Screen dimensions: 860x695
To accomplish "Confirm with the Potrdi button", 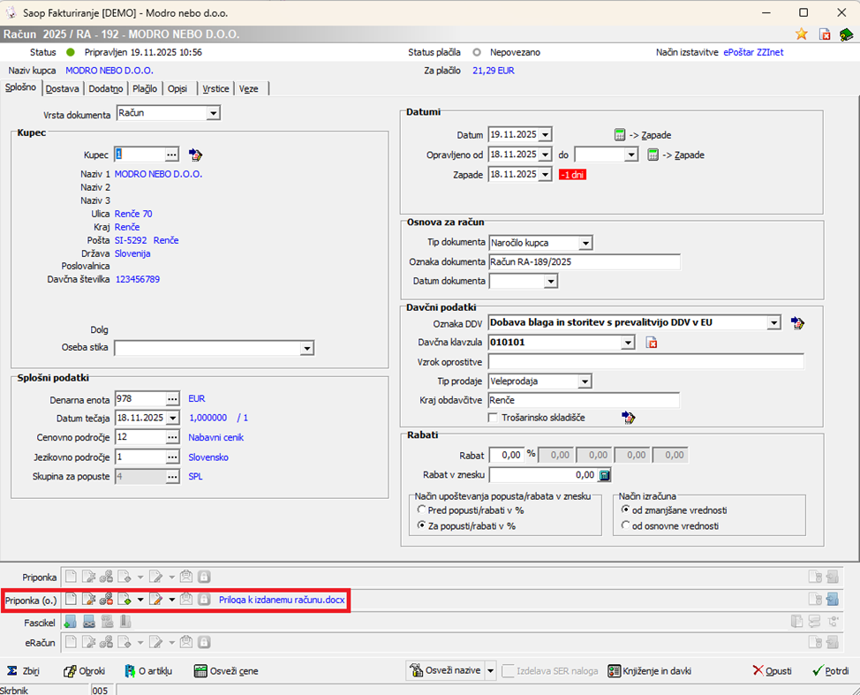I will click(x=830, y=671).
